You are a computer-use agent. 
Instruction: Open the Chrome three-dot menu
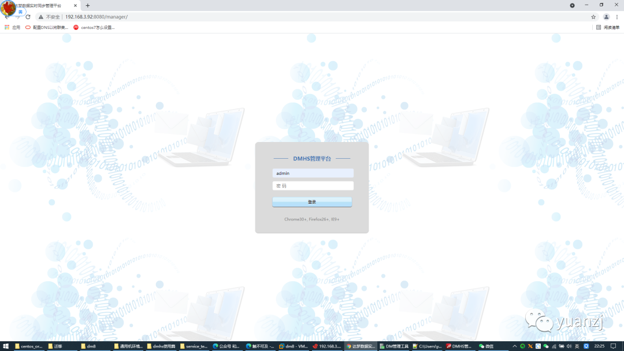point(617,17)
